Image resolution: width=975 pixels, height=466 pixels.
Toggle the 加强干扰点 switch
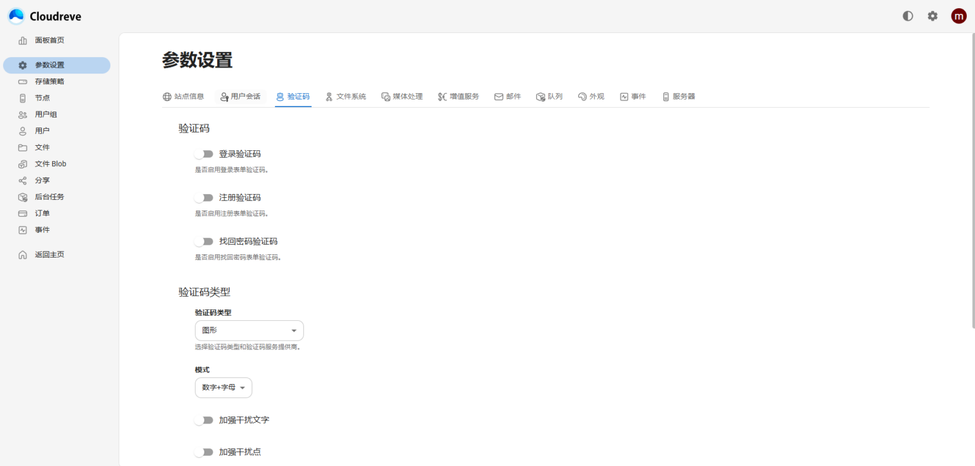(204, 452)
